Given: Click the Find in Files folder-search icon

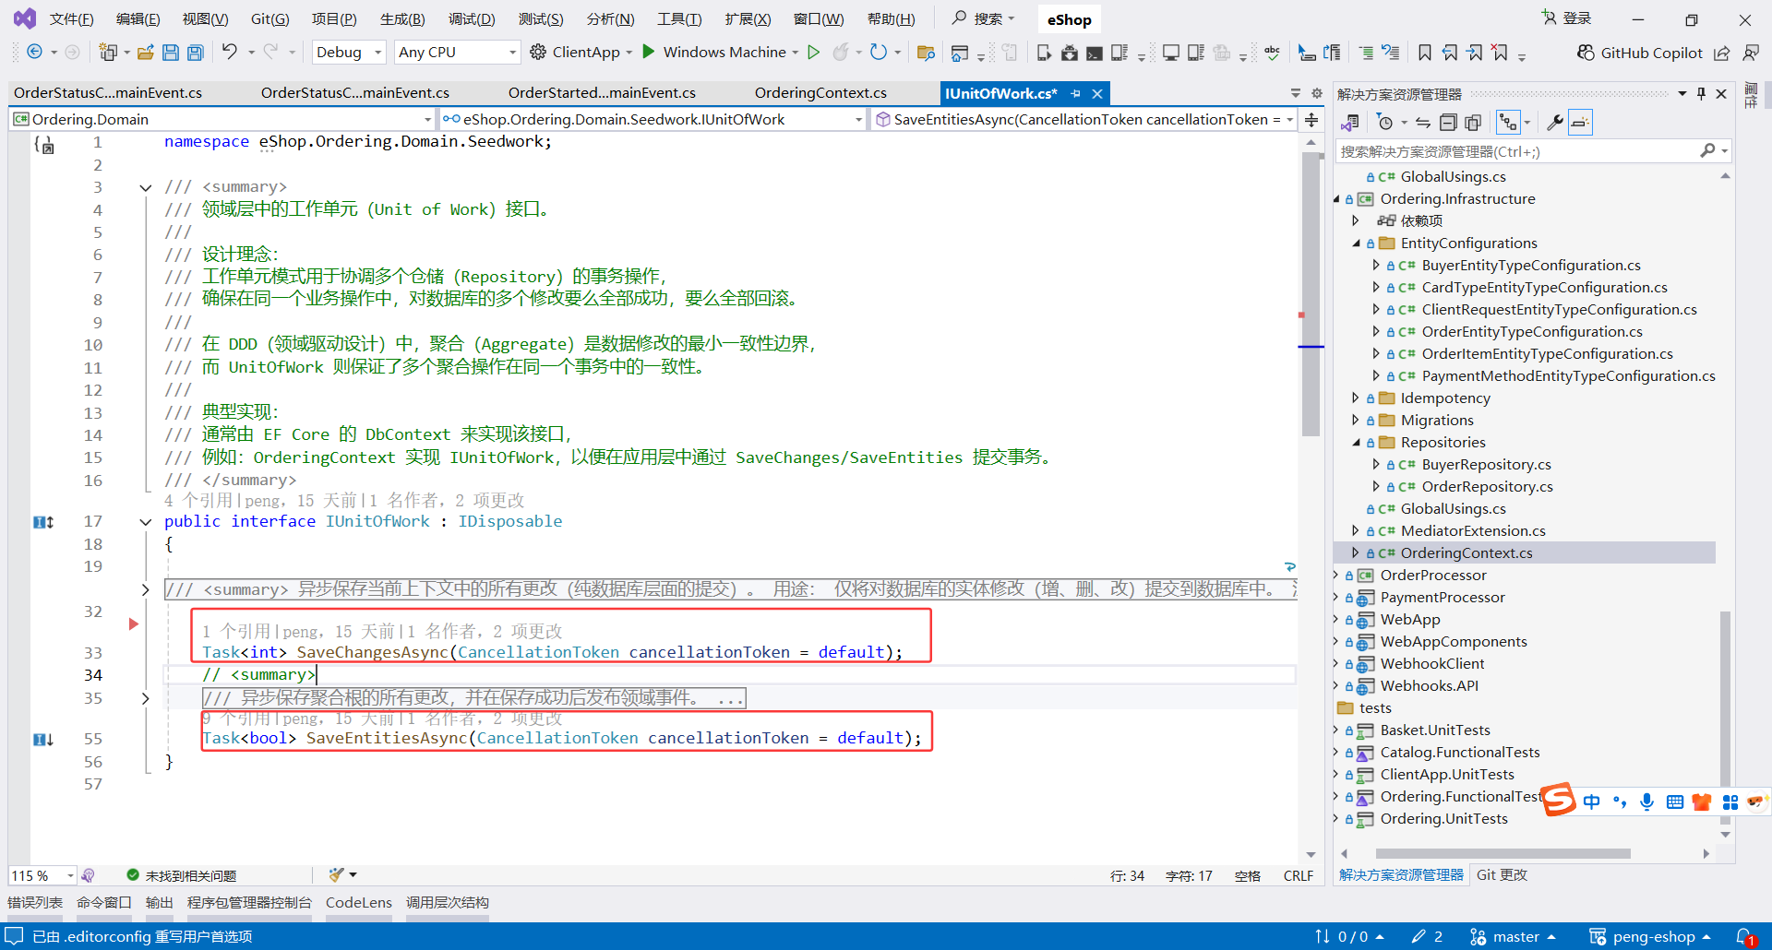Looking at the screenshot, I should (x=926, y=53).
